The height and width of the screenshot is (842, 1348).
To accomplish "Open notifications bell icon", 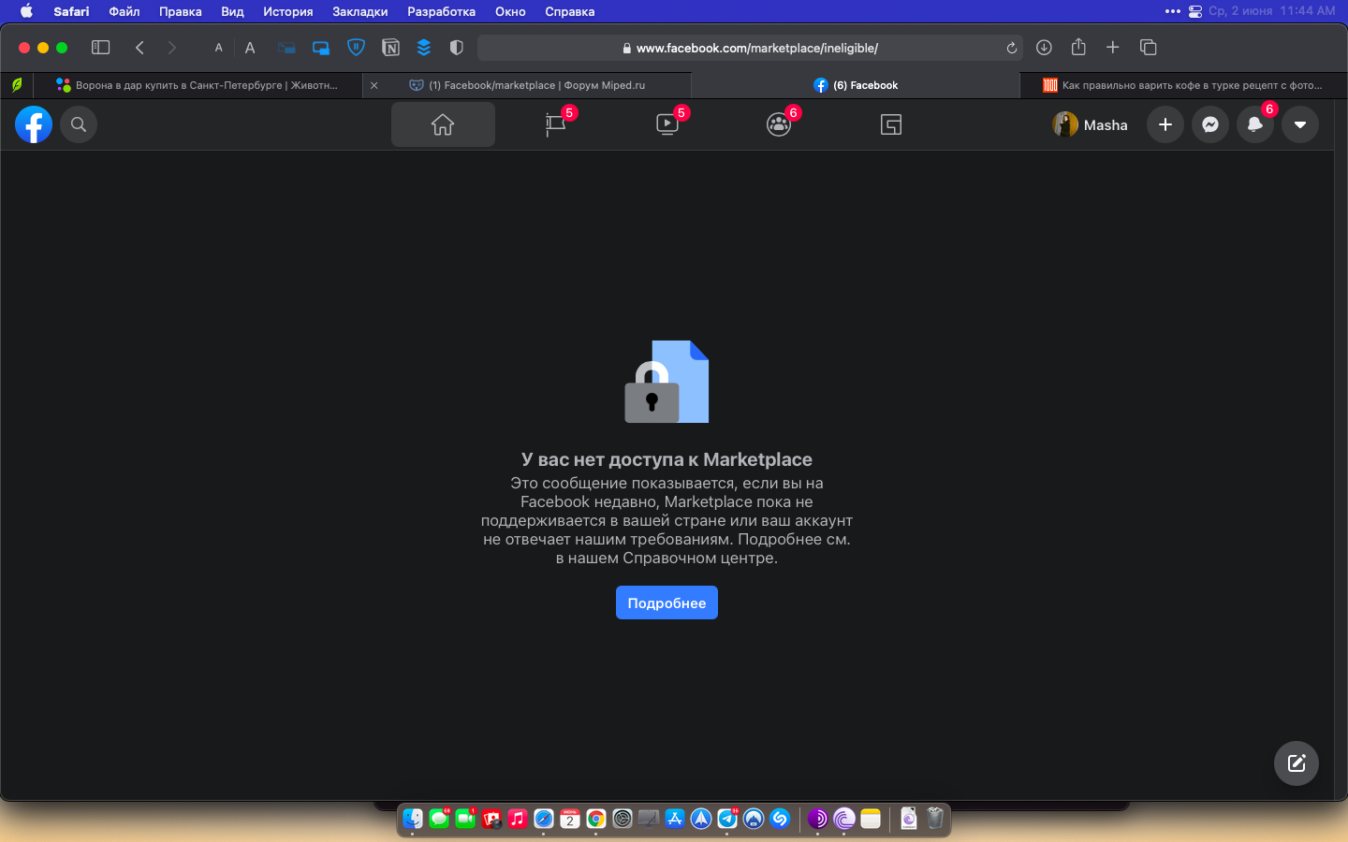I will click(x=1255, y=124).
